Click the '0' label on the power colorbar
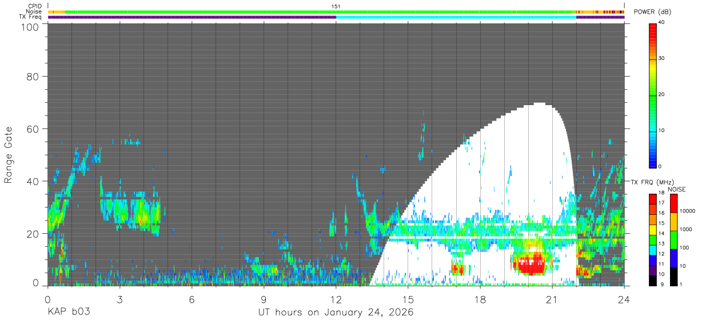702x324 pixels. pos(661,166)
